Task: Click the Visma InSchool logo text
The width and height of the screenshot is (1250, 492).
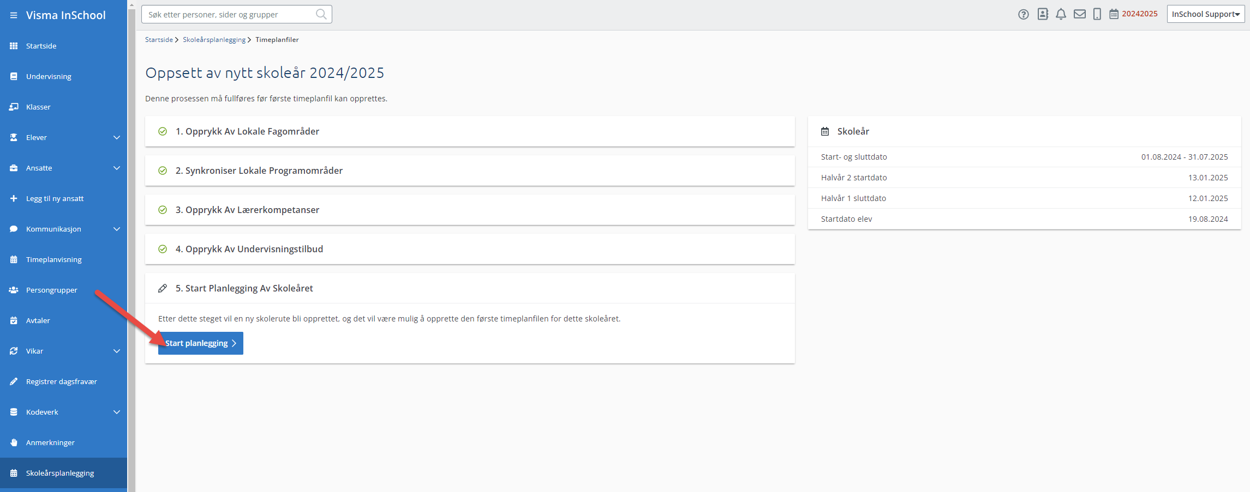Action: (x=66, y=15)
